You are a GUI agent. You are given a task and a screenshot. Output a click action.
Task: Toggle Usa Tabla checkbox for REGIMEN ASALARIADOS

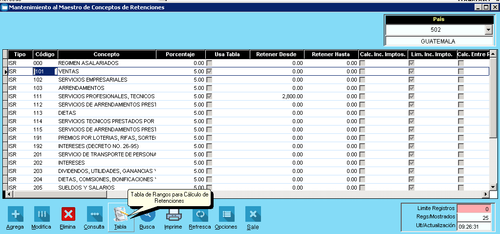[209, 63]
